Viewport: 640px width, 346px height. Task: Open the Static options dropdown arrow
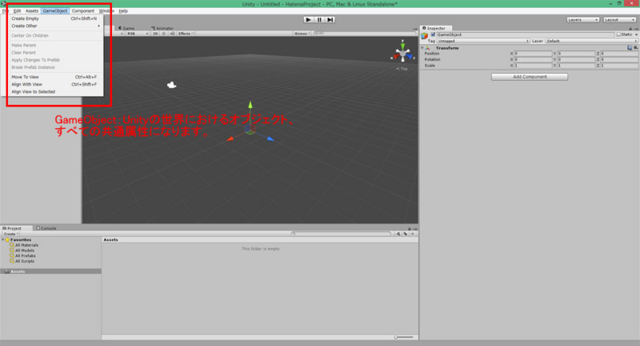coord(636,34)
